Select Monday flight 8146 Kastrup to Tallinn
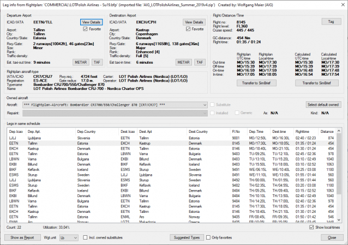This screenshot has height=245, width=348. (x=172, y=149)
